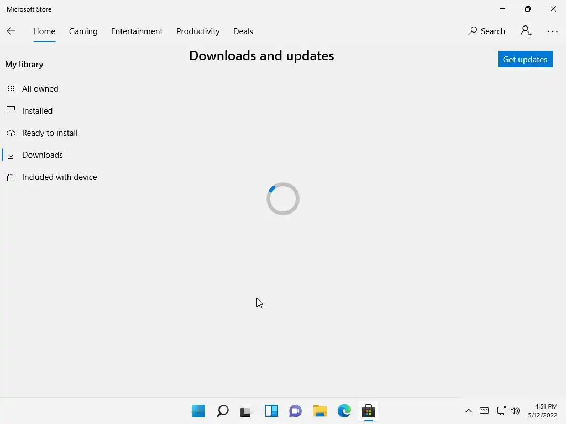
Task: Open File Explorer from taskbar
Action: tap(320, 411)
